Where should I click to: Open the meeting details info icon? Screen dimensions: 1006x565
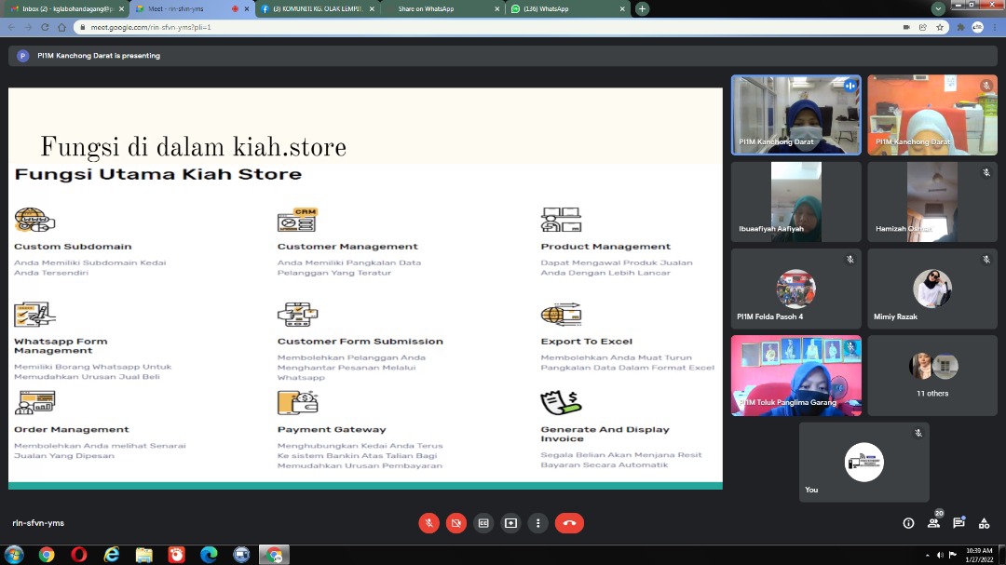[x=908, y=523]
